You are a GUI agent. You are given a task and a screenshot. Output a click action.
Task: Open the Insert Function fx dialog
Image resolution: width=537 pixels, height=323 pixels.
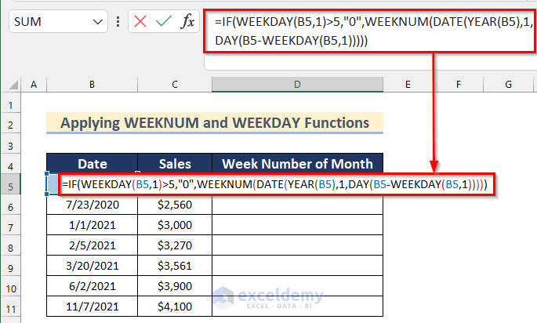point(187,22)
